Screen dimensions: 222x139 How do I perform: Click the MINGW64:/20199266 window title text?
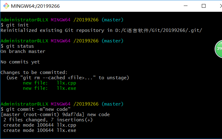point(35,6)
